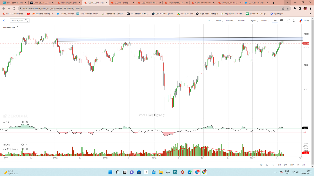Open browser extensions puzzle icon

(x=295, y=9)
